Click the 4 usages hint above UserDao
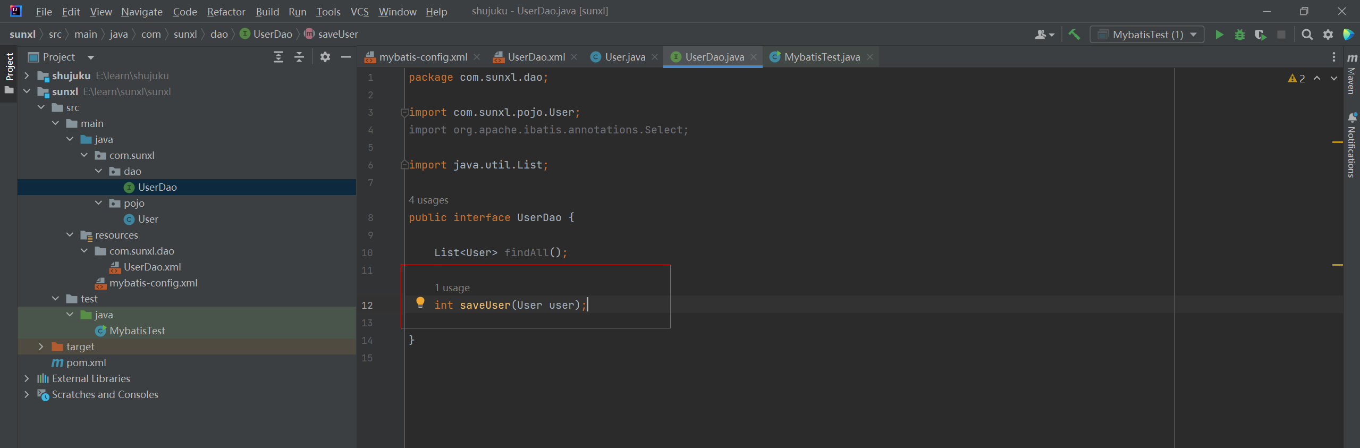 tap(428, 200)
